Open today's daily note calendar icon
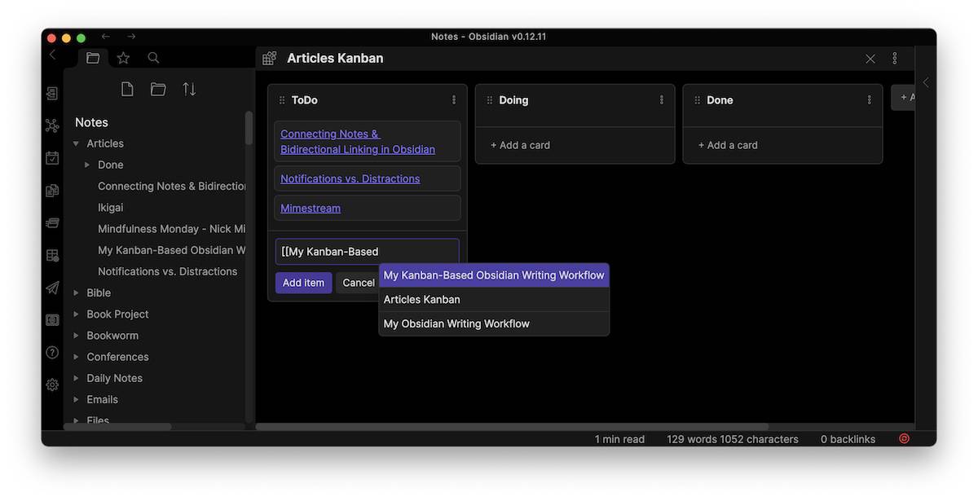This screenshot has height=501, width=978. coord(52,158)
